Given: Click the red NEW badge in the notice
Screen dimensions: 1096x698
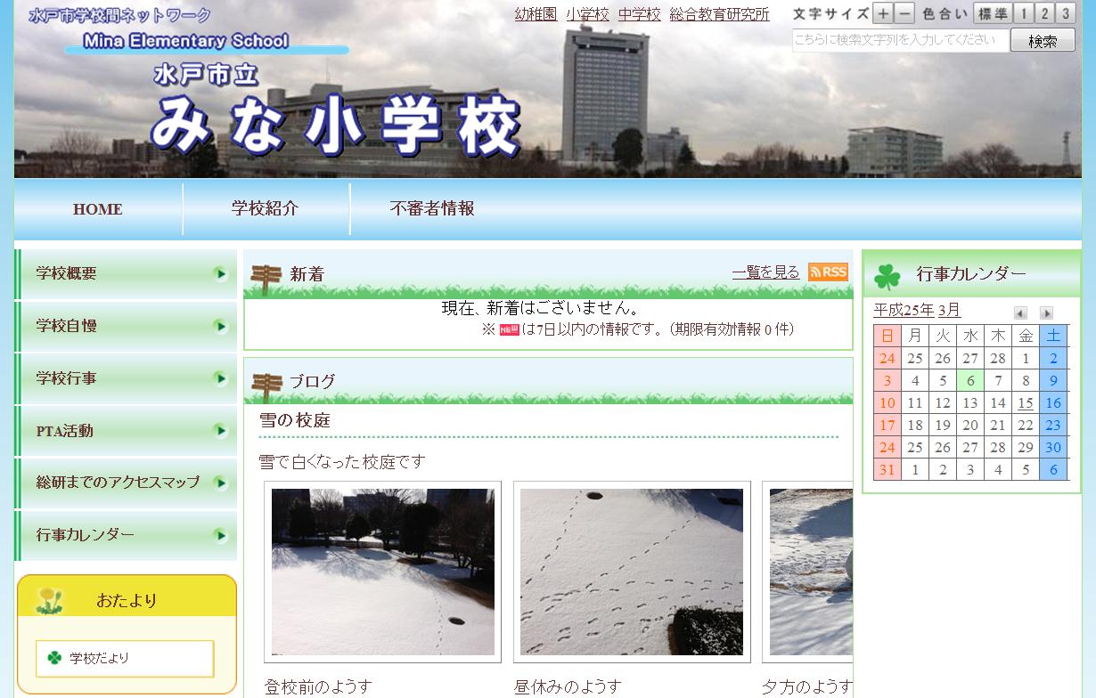Looking at the screenshot, I should [x=509, y=329].
